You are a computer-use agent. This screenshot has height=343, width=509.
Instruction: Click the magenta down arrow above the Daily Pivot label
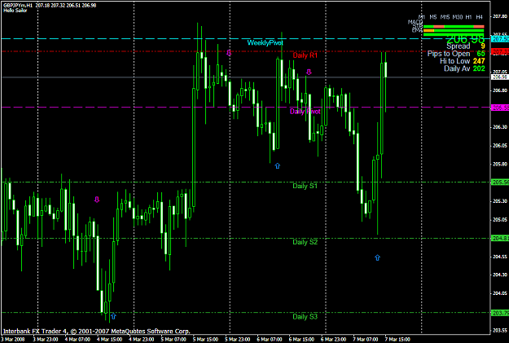(309, 72)
